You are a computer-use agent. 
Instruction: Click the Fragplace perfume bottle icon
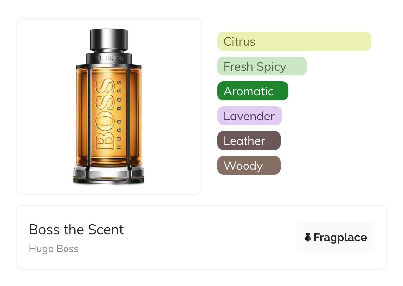(x=308, y=237)
